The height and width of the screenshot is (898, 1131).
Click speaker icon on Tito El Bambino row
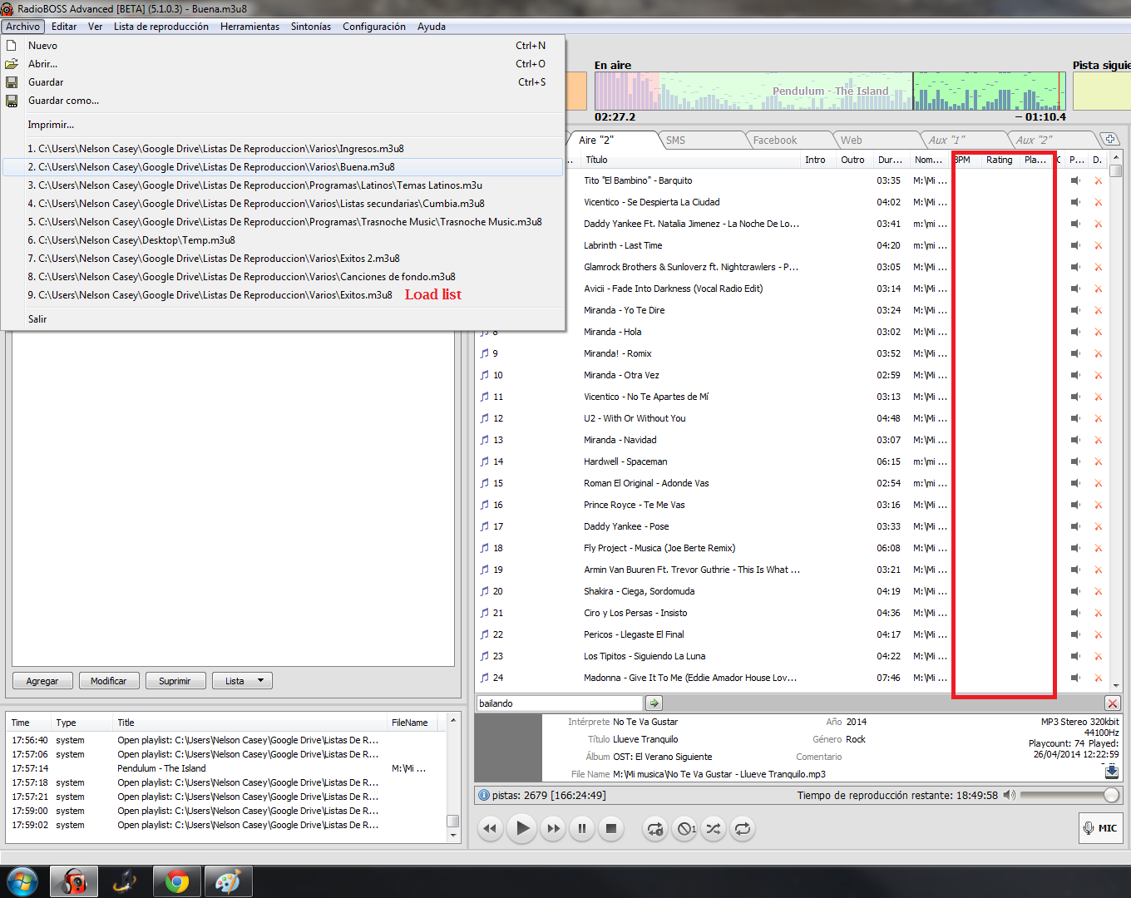click(1076, 180)
